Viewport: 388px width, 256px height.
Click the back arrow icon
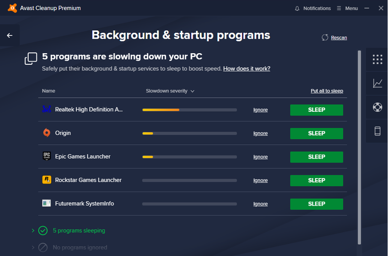click(10, 35)
